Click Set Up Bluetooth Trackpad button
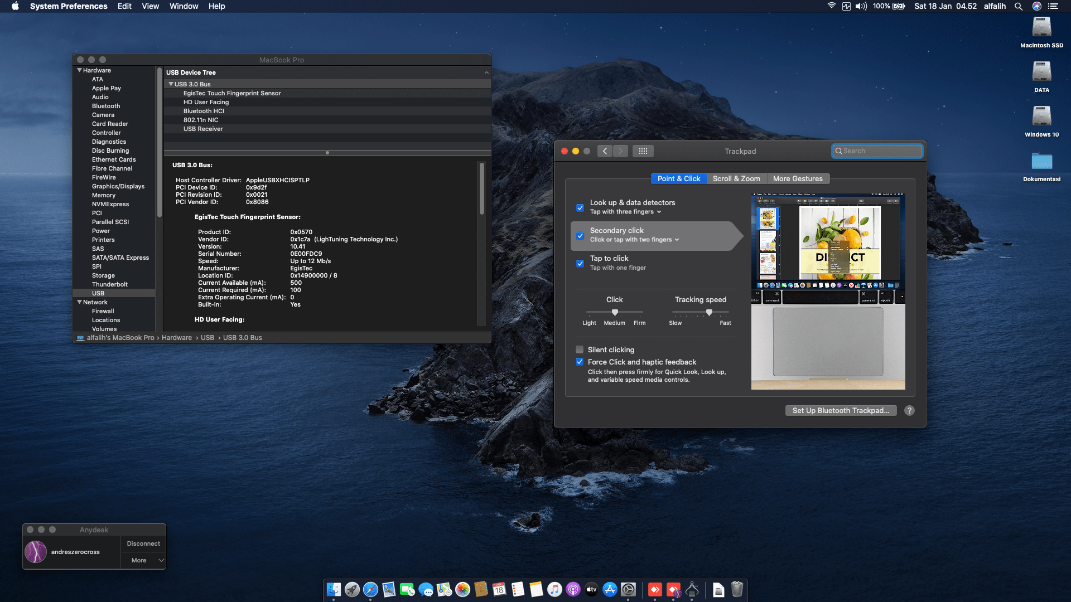The image size is (1071, 602). click(x=840, y=410)
